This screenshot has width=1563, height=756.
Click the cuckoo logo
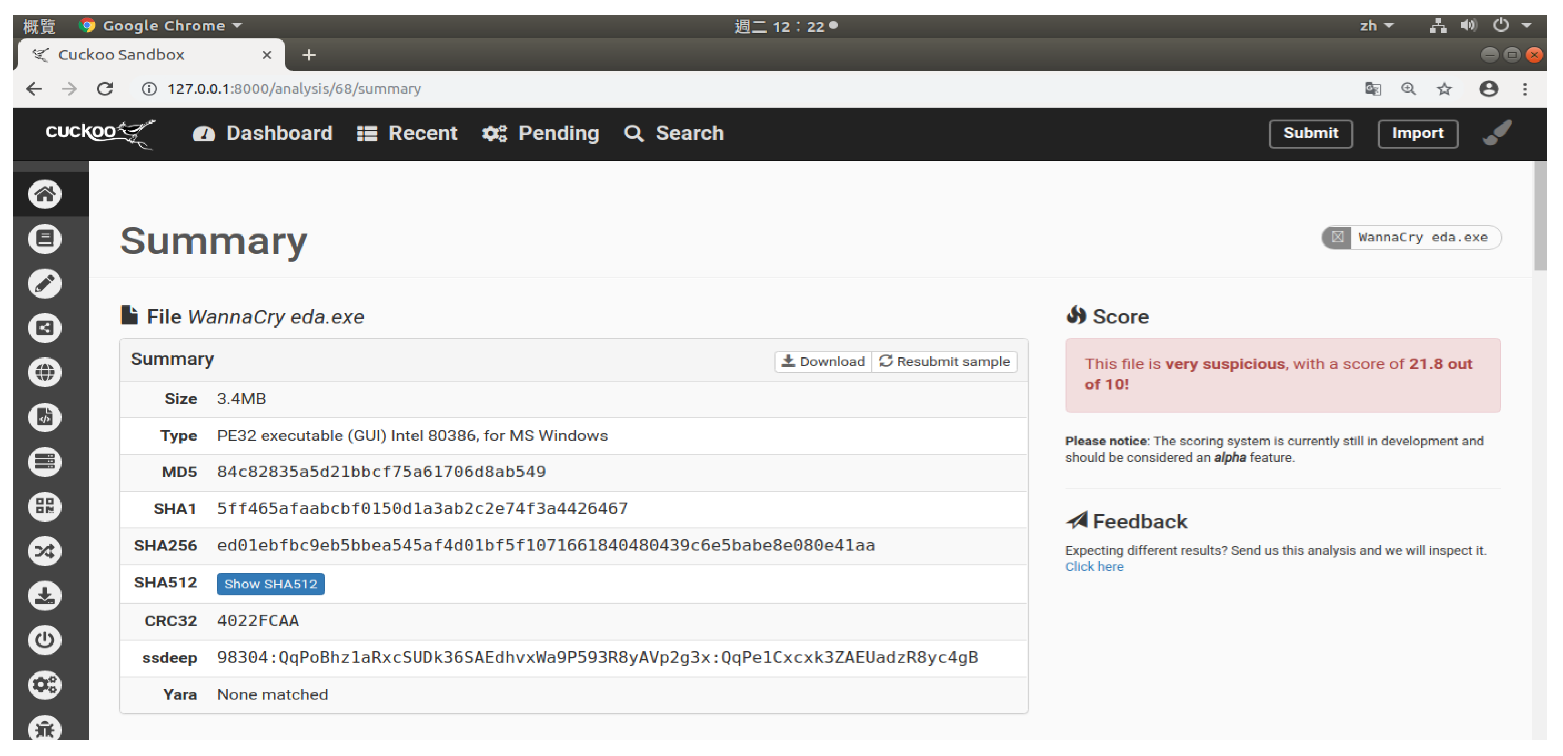click(x=100, y=133)
